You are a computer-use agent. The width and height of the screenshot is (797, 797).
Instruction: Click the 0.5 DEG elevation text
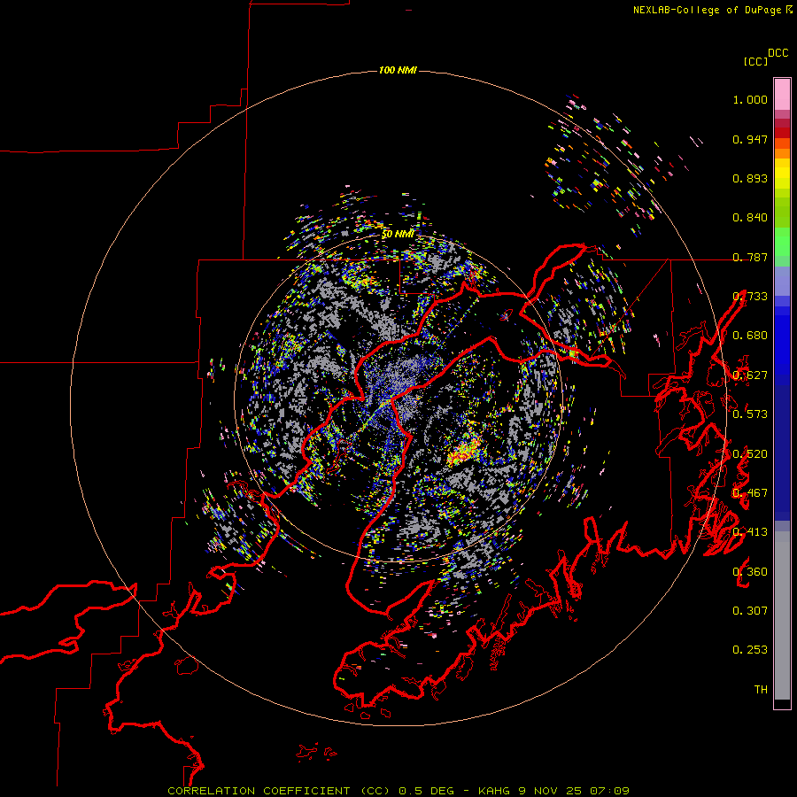[425, 791]
